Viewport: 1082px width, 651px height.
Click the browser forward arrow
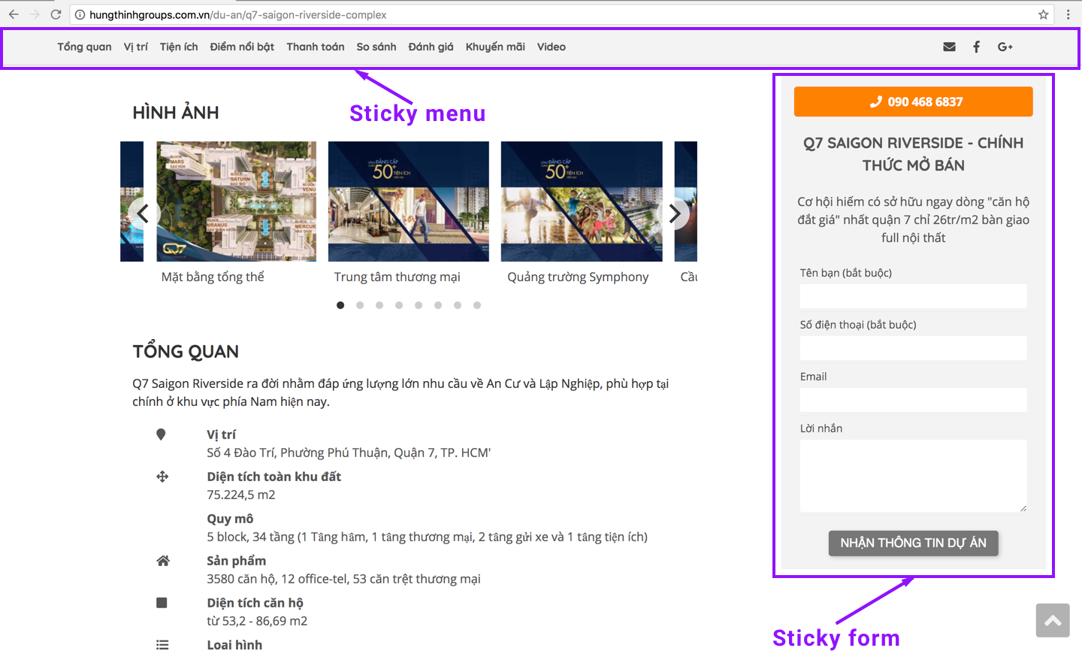35,14
